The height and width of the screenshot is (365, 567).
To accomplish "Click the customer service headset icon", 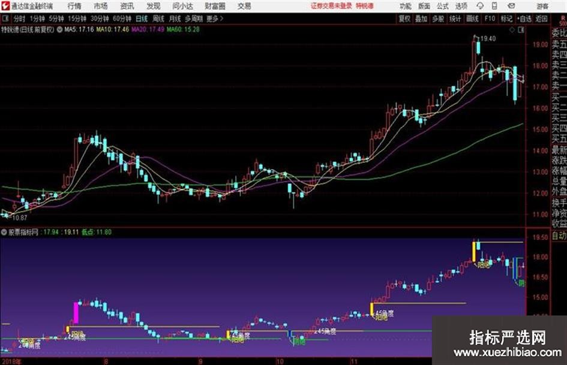I will coord(480,6).
